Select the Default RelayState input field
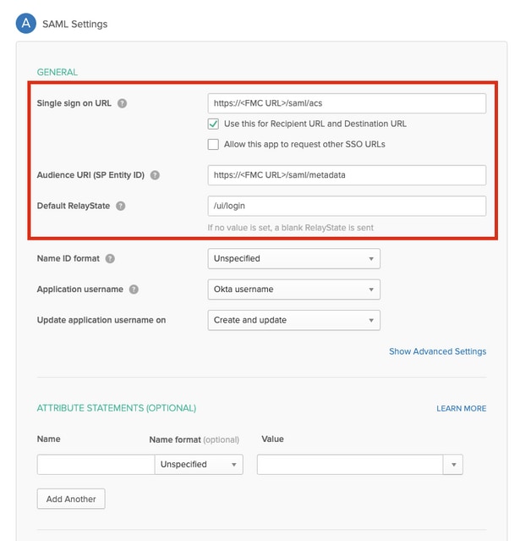 pyautogui.click(x=347, y=206)
